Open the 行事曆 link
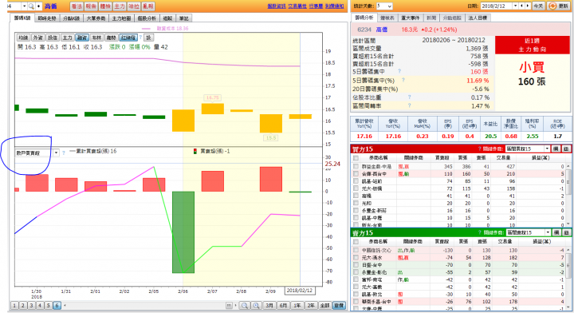The width and height of the screenshot is (574, 313). pyautogui.click(x=316, y=6)
